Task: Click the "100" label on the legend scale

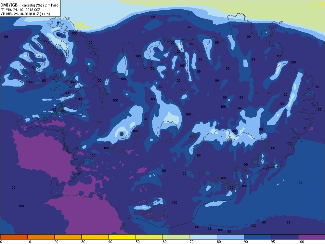Action: pyautogui.click(x=301, y=241)
